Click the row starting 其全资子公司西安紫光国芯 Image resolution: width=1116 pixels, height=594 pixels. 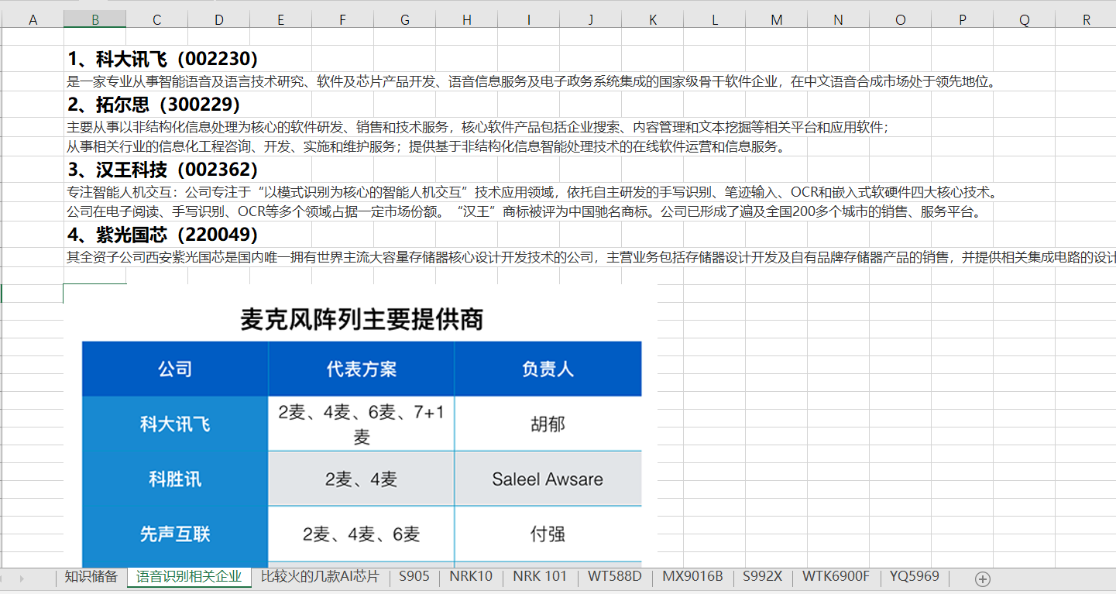tap(591, 258)
